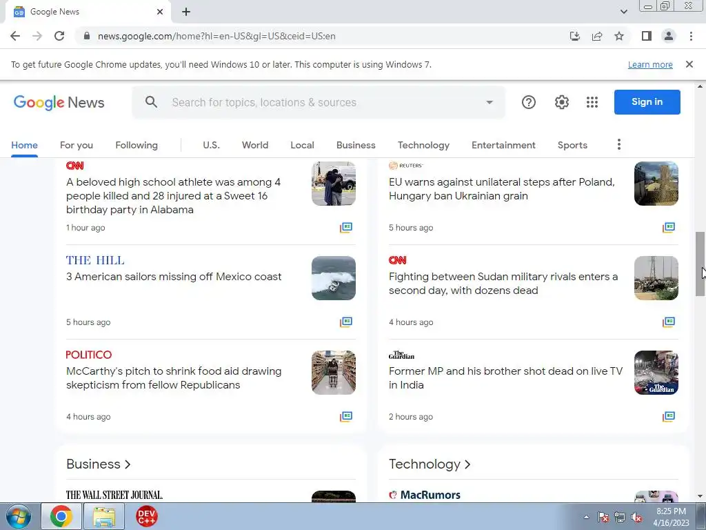Click the Chrome back arrow
The image size is (706, 530).
[x=15, y=36]
